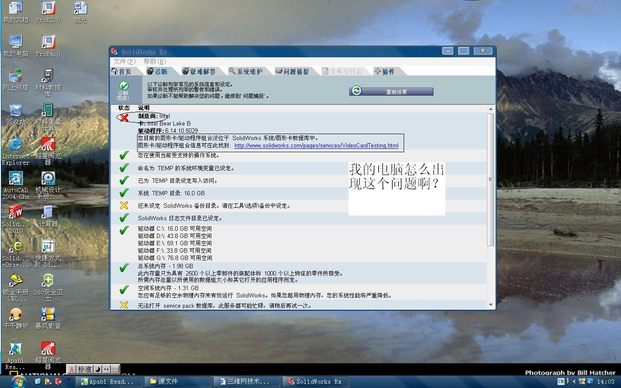Click the CH language indicator in system tray
This screenshot has width=621, height=388.
561,381
